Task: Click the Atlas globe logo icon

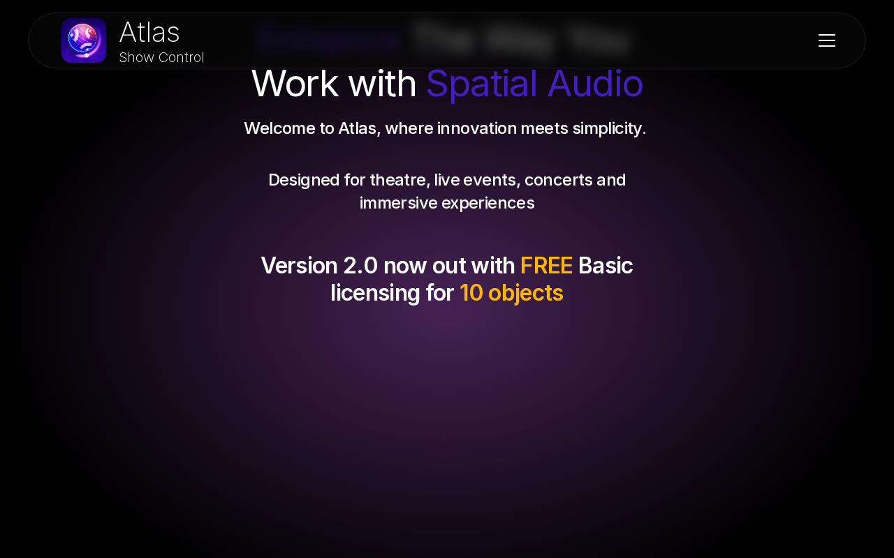Action: (84, 40)
